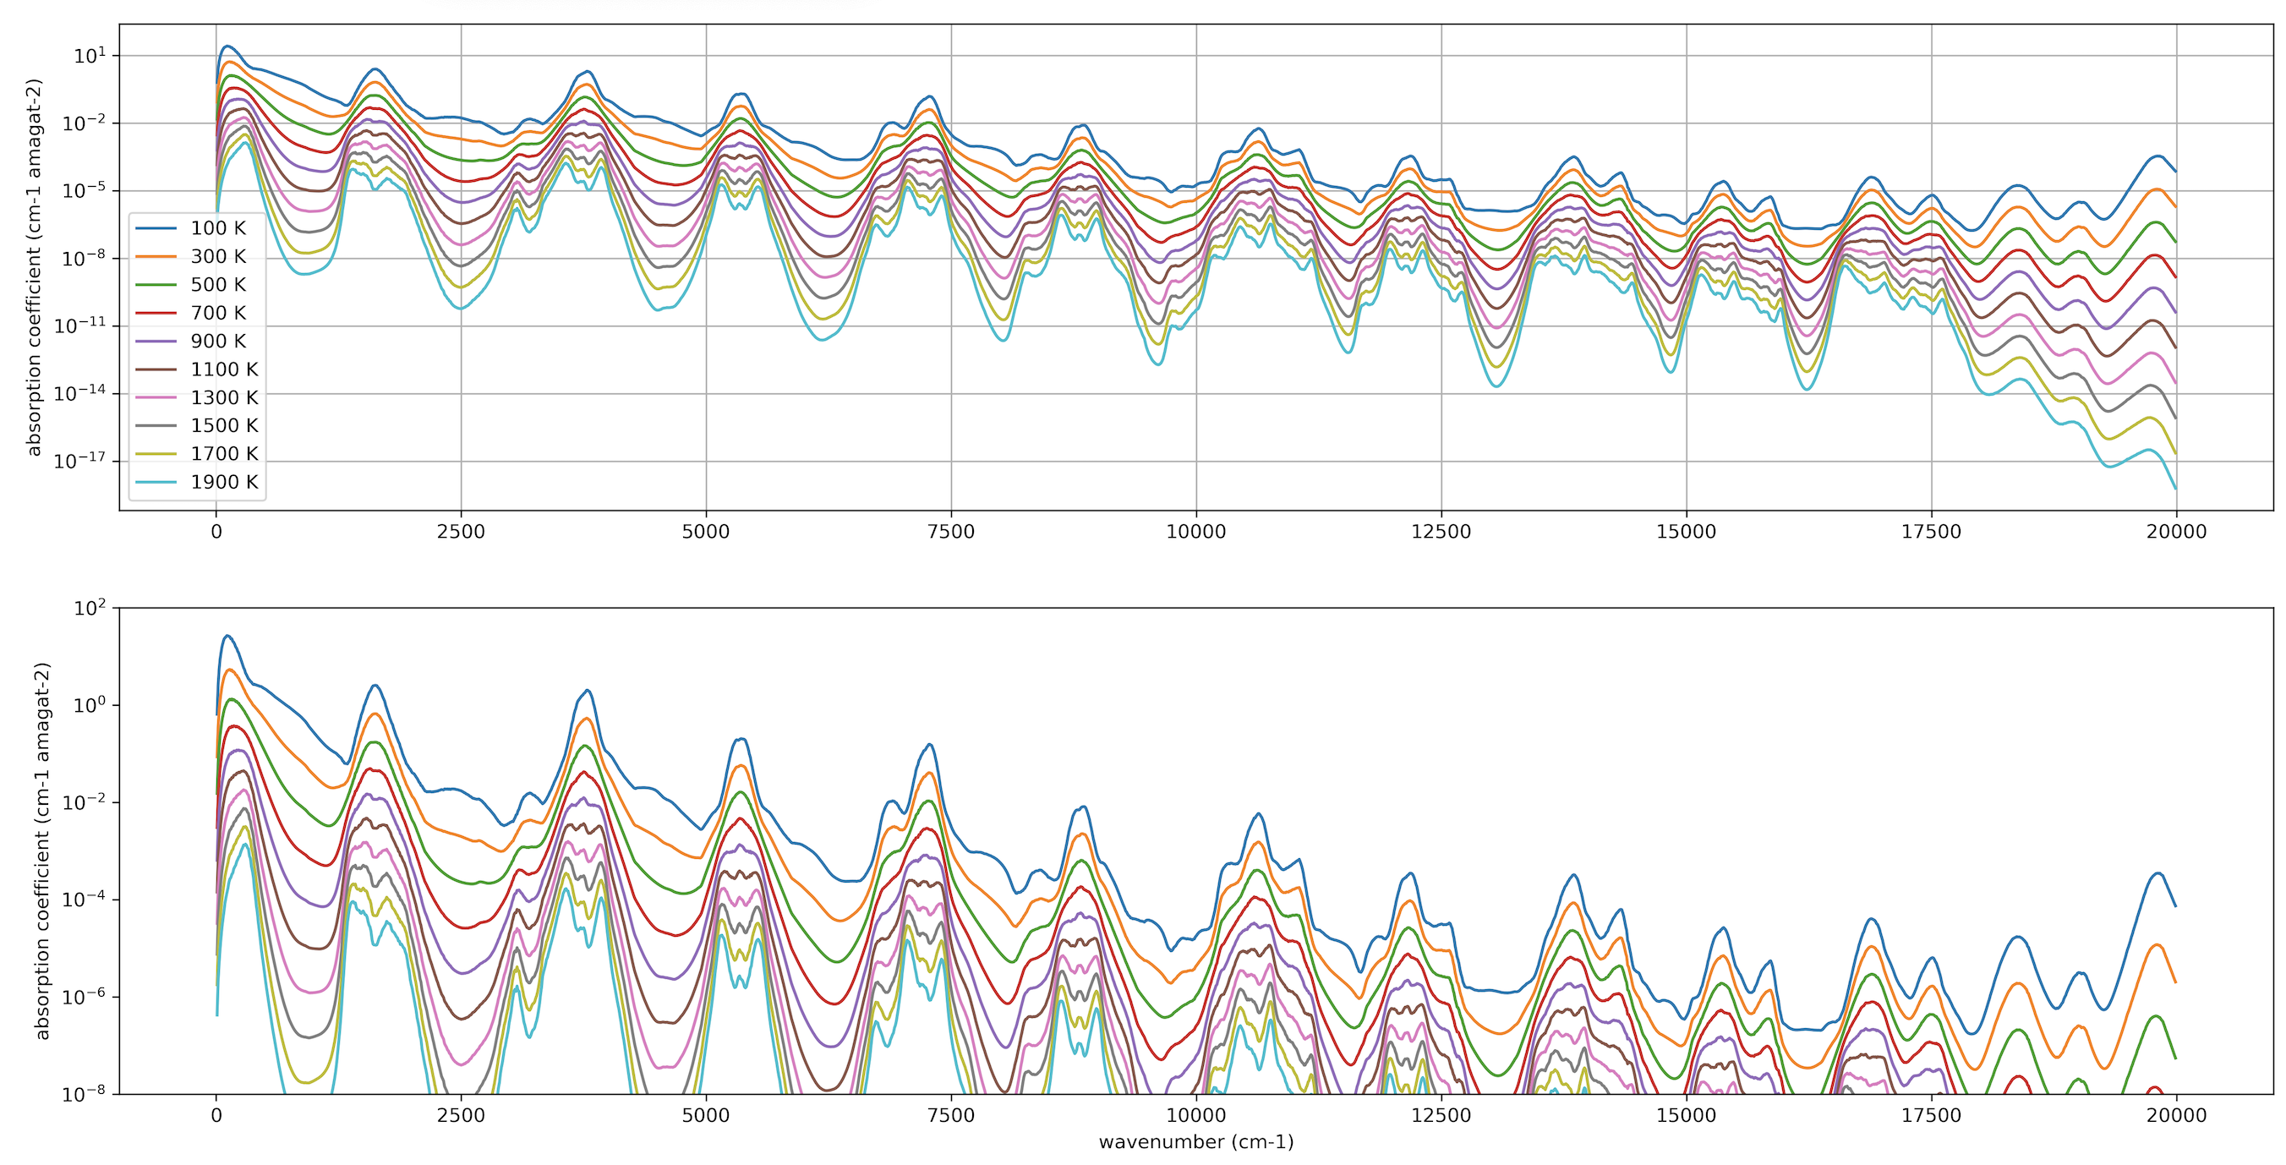Image resolution: width=2286 pixels, height=1165 pixels.
Task: Click the olive line swatch for 1700 K
Action: (x=156, y=454)
